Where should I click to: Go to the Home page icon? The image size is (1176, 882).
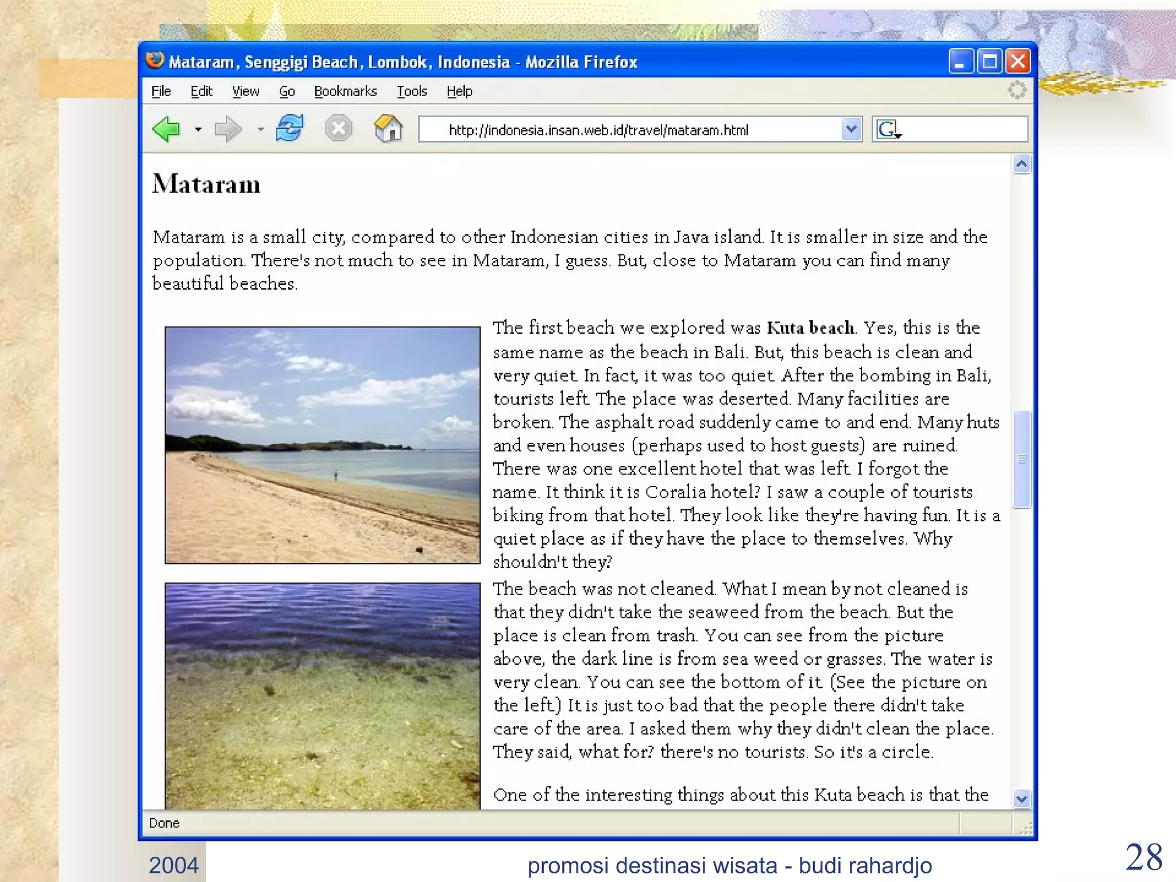pos(389,128)
